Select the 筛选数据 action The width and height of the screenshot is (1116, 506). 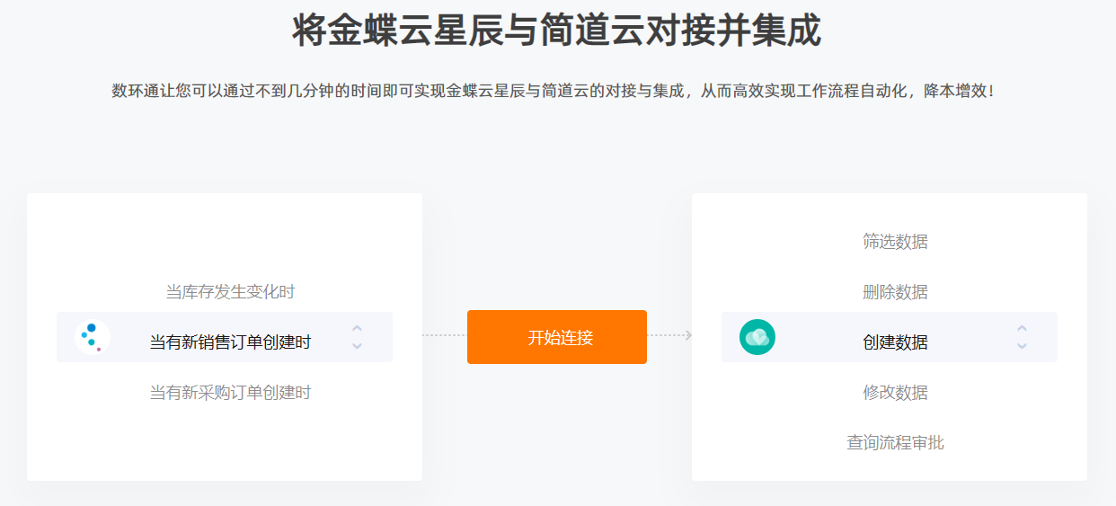(895, 242)
